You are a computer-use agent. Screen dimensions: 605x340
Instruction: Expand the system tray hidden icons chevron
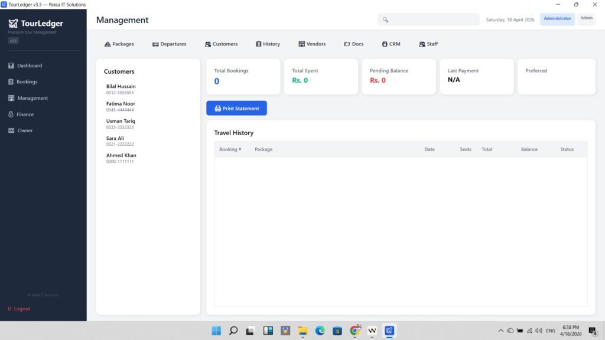501,331
